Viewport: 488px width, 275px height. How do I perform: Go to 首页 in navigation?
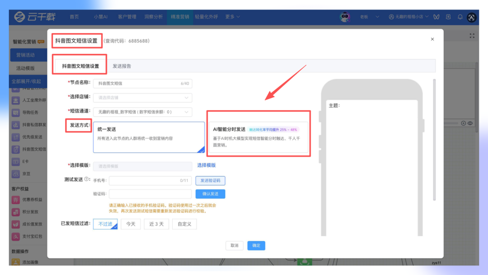click(74, 17)
